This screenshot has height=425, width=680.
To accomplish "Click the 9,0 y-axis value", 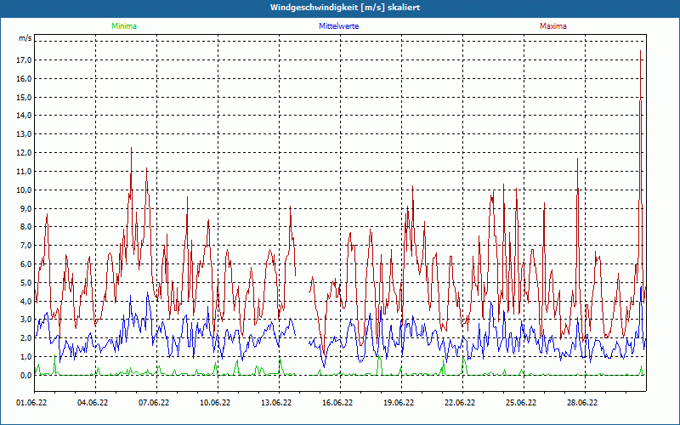I will pyautogui.click(x=26, y=208).
